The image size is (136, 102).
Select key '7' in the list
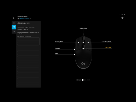(28, 84)
